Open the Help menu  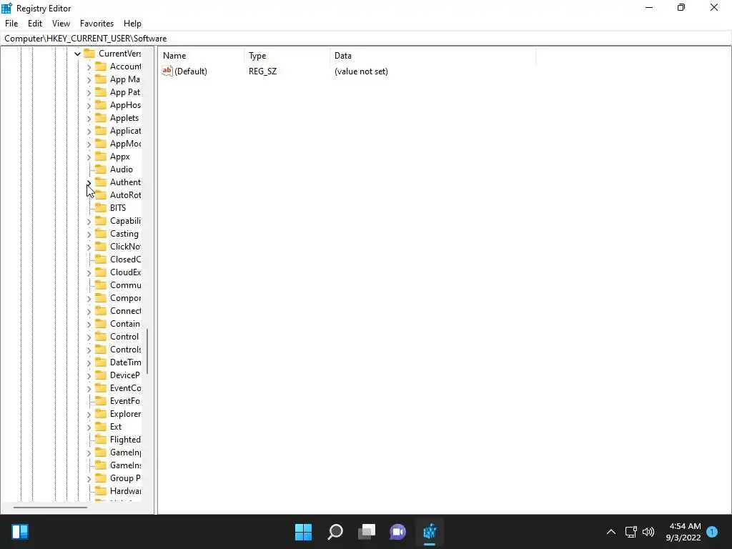pyautogui.click(x=132, y=24)
